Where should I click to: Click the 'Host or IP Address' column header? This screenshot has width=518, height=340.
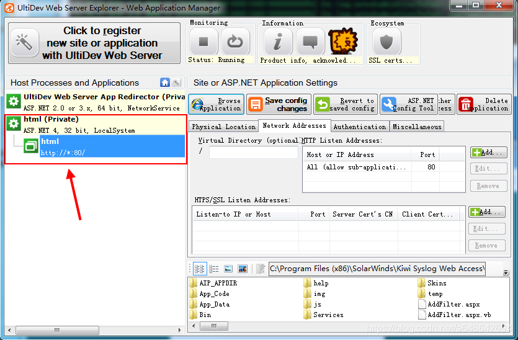pos(357,154)
